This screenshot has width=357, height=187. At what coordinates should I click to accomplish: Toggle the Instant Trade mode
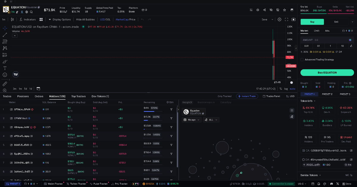click(x=247, y=96)
